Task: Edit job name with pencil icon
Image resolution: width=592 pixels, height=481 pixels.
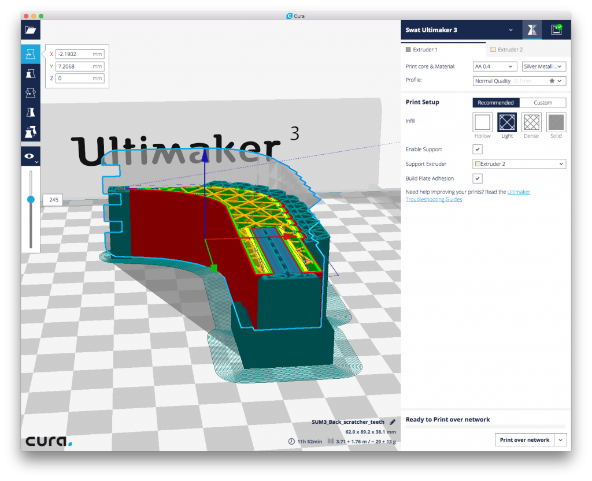Action: pos(393,422)
